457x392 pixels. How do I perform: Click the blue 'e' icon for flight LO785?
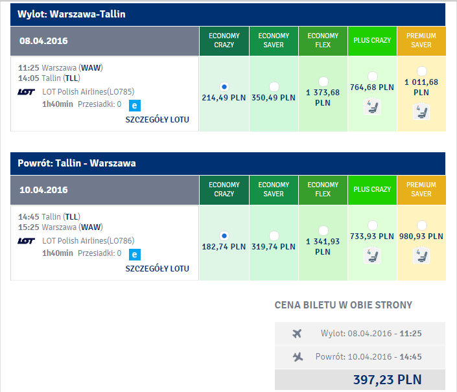click(x=135, y=106)
